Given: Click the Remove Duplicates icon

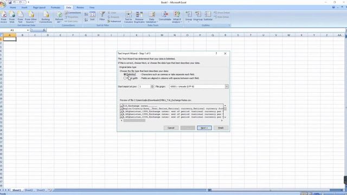Looking at the screenshot, I should [x=139, y=17].
